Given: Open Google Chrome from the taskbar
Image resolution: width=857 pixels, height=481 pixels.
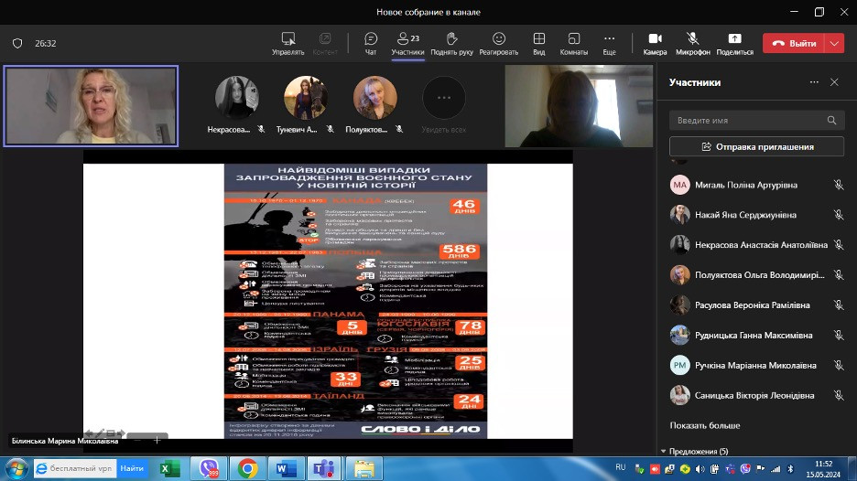Looking at the screenshot, I should [247, 468].
